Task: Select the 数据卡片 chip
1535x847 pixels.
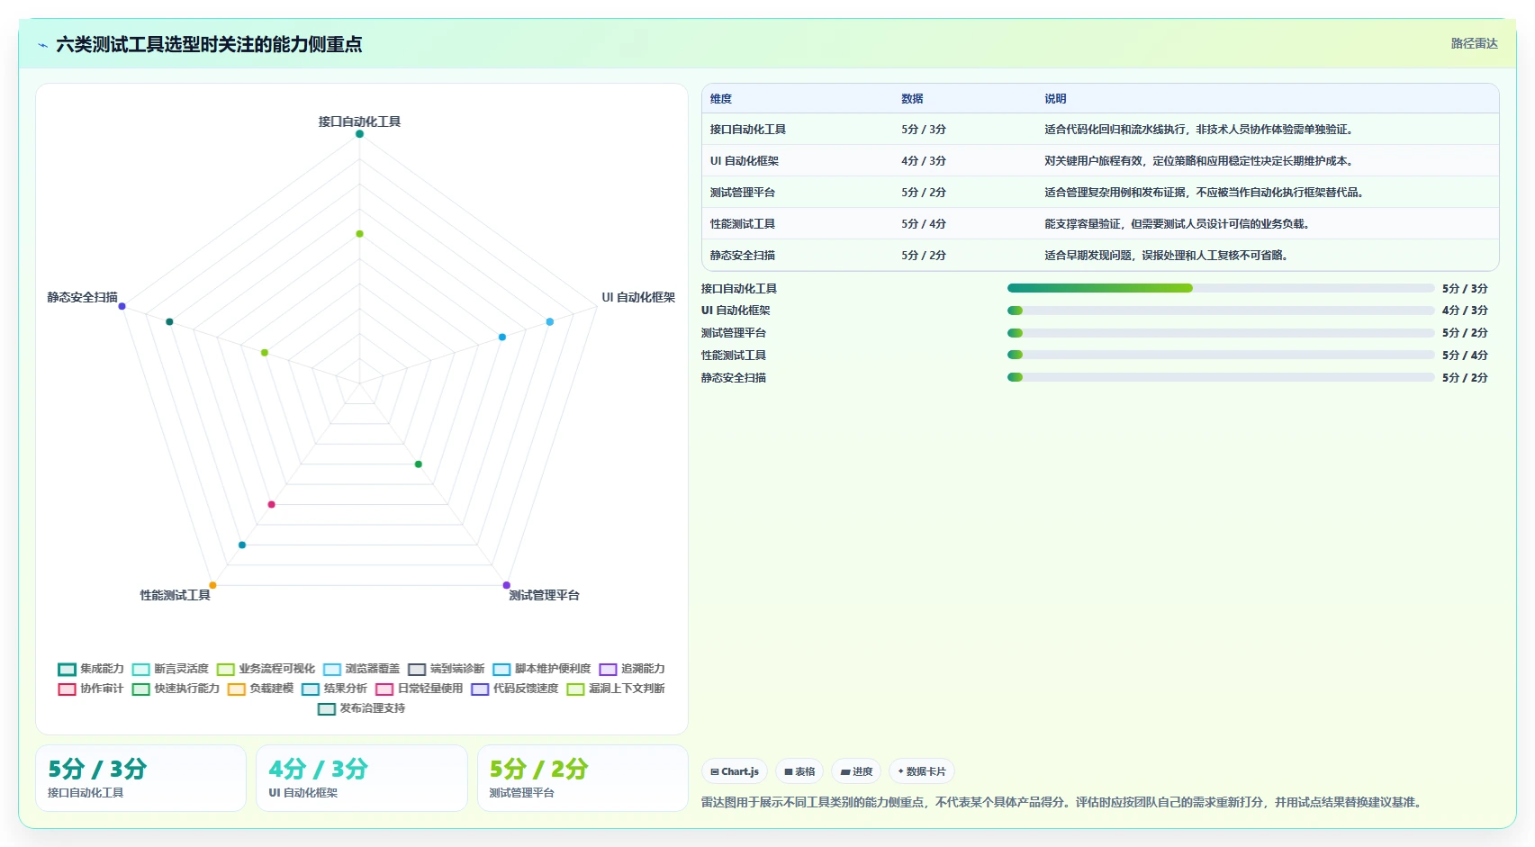Action: (922, 771)
